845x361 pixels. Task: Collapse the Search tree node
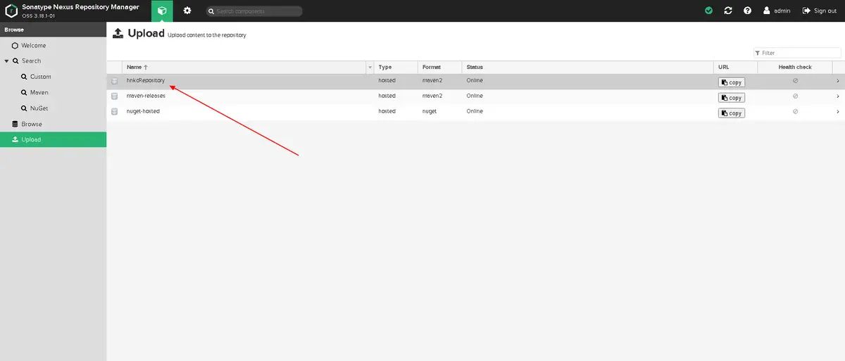pos(6,61)
